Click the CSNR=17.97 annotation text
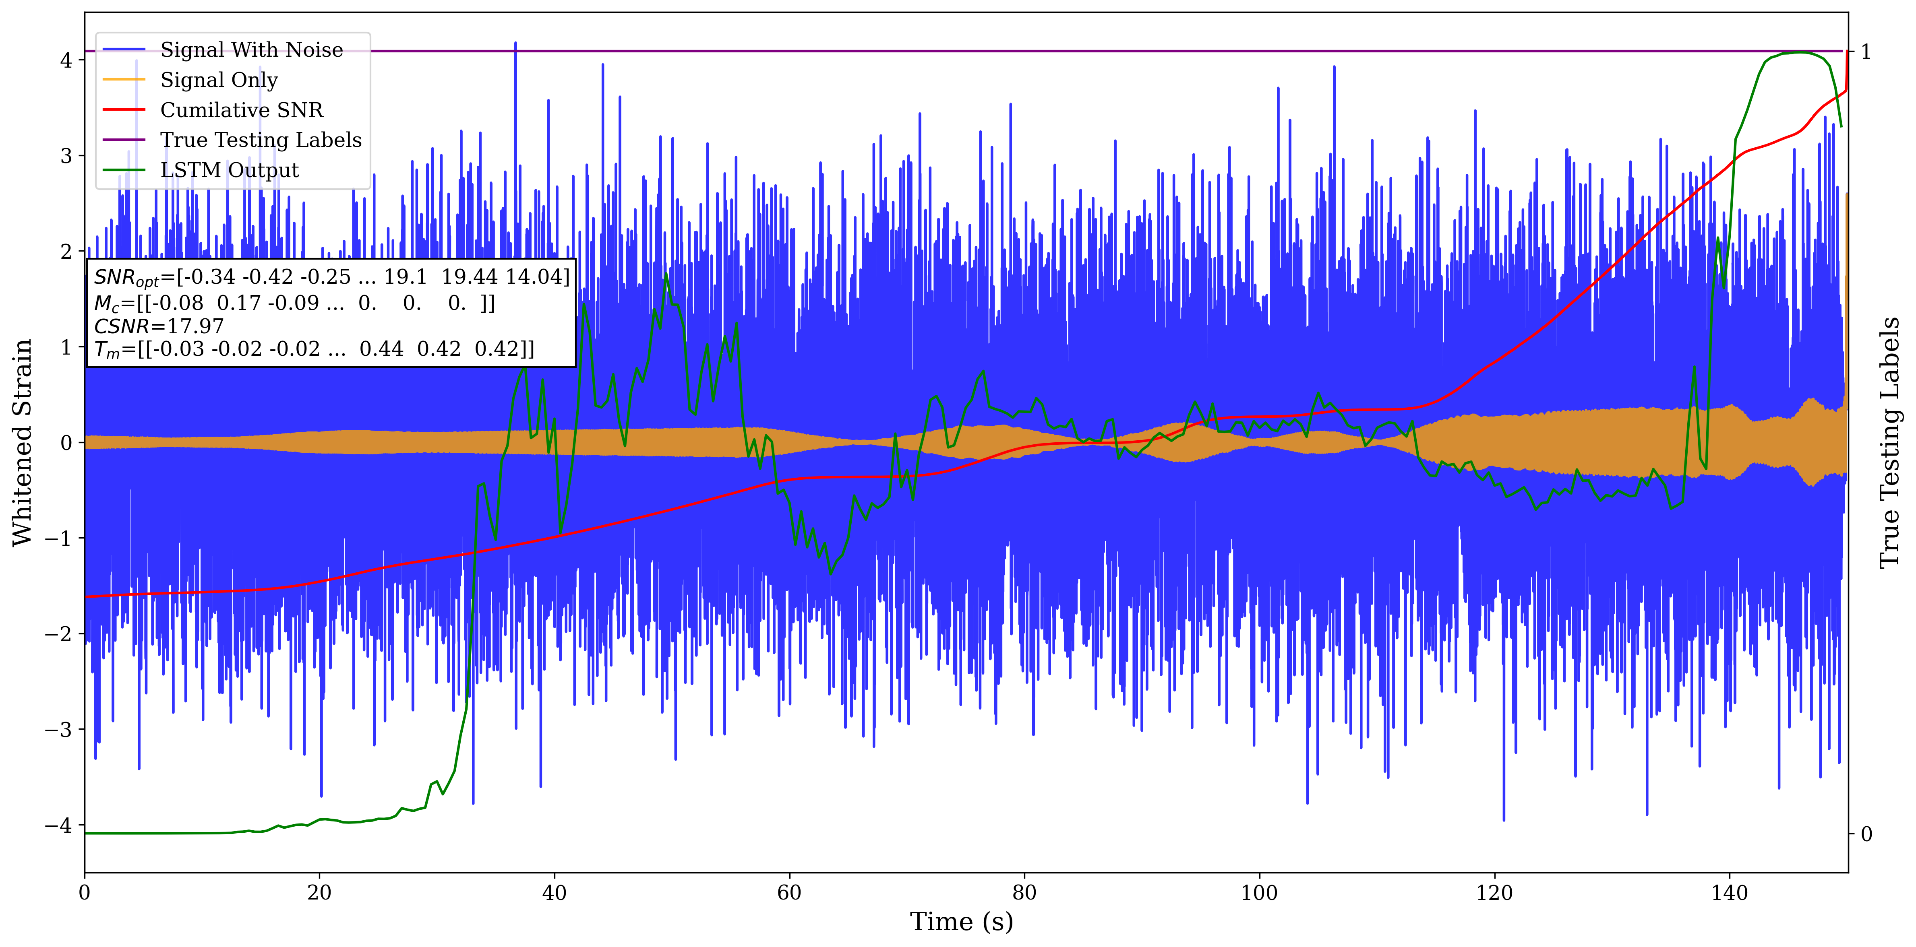This screenshot has width=1916, height=947. tap(158, 326)
